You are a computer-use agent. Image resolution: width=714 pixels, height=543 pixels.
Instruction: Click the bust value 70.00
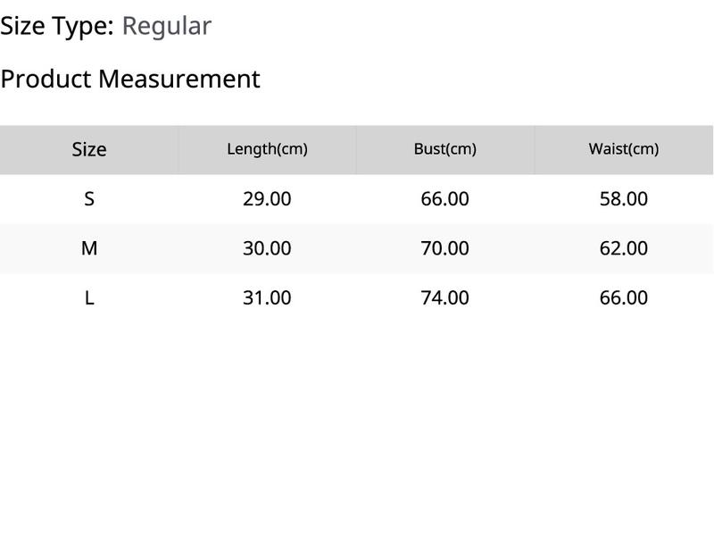point(444,248)
